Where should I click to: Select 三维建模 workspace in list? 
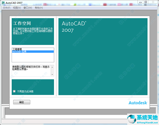[x=33, y=49]
